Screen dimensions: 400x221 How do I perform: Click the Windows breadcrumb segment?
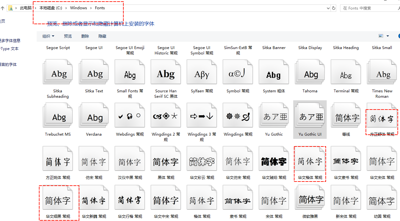(78, 8)
